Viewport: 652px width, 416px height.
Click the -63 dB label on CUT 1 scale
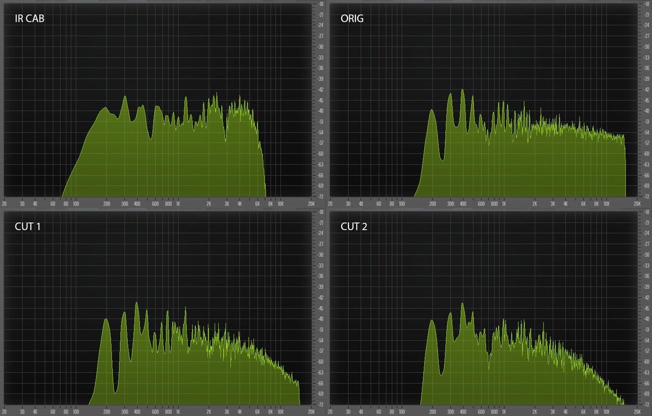[x=321, y=372]
